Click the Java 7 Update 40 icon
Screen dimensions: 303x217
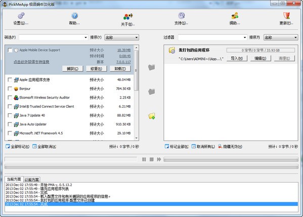click(x=16, y=115)
